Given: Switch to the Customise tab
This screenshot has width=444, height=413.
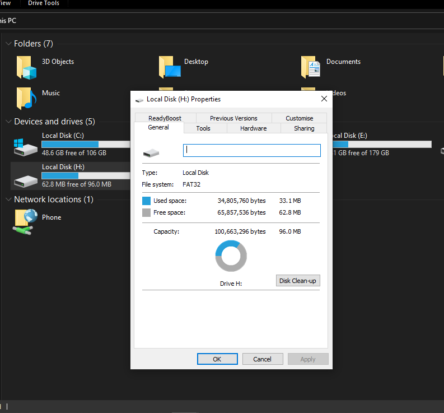Looking at the screenshot, I should 300,118.
